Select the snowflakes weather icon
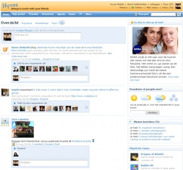Viewport: 183px width, 170px height. tap(173, 98)
